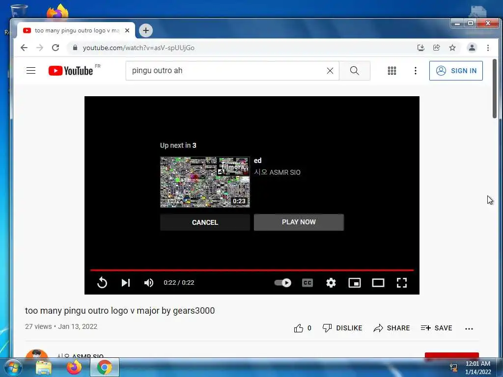Click the taskbar clock
503x377 pixels.
(477, 368)
